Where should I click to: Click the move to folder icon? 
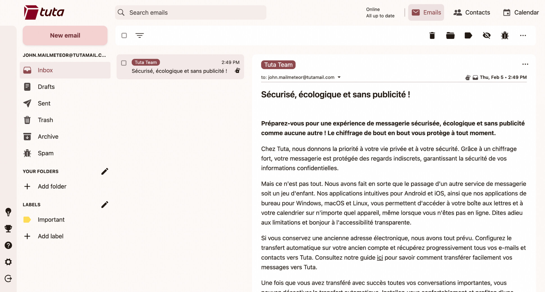click(x=450, y=36)
